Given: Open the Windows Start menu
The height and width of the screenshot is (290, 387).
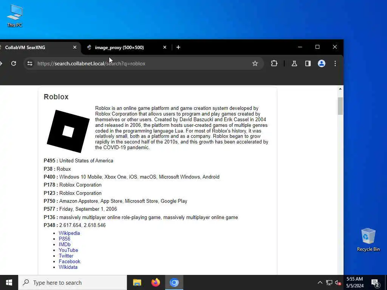Looking at the screenshot, I should tap(9, 282).
